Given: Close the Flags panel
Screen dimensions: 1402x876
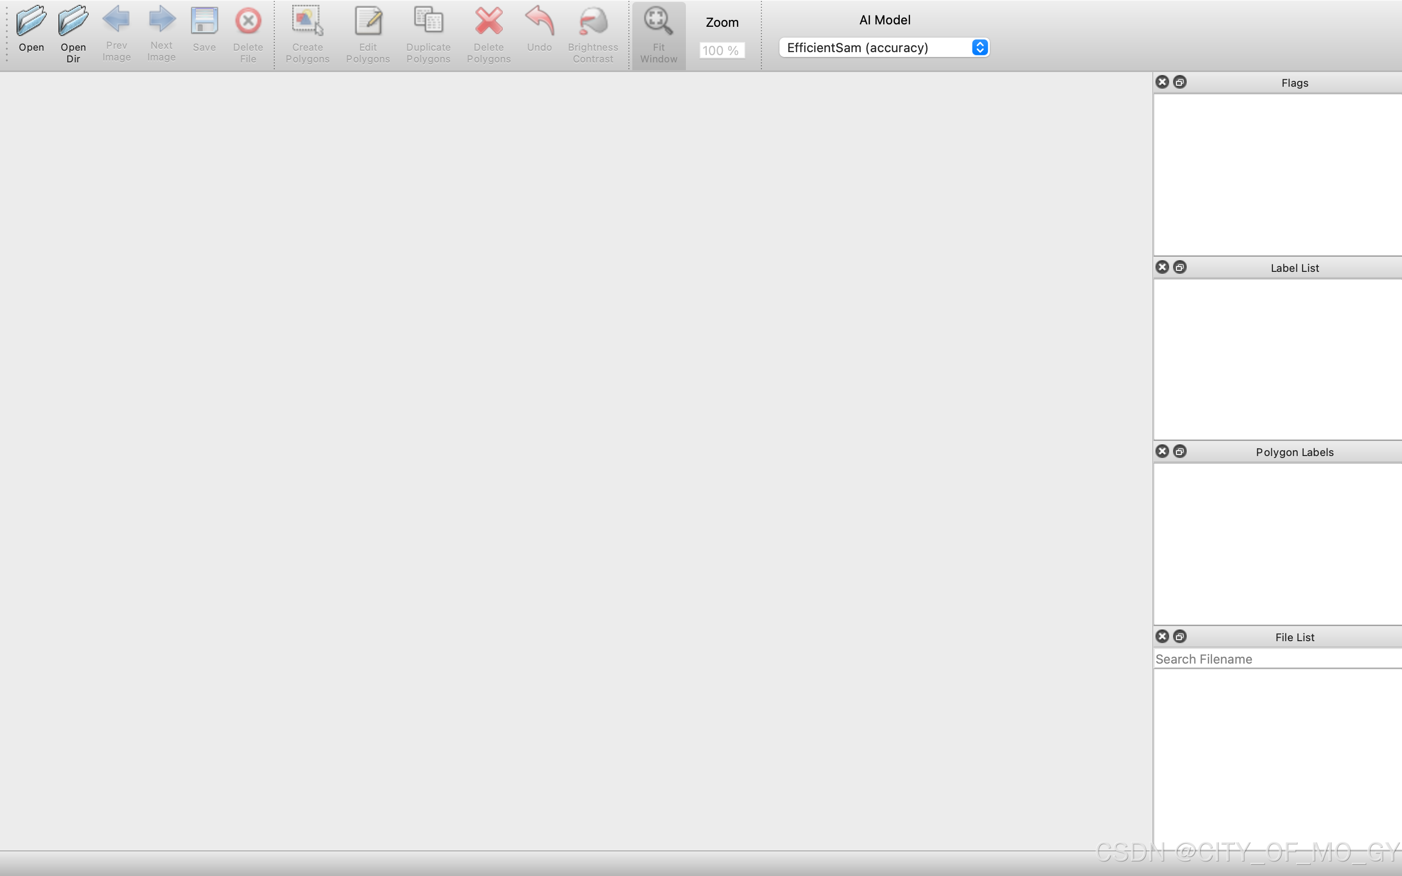Looking at the screenshot, I should [1162, 82].
